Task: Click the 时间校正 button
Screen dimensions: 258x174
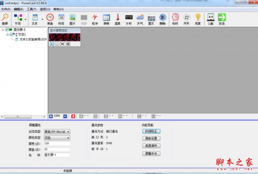Action: [x=151, y=131]
